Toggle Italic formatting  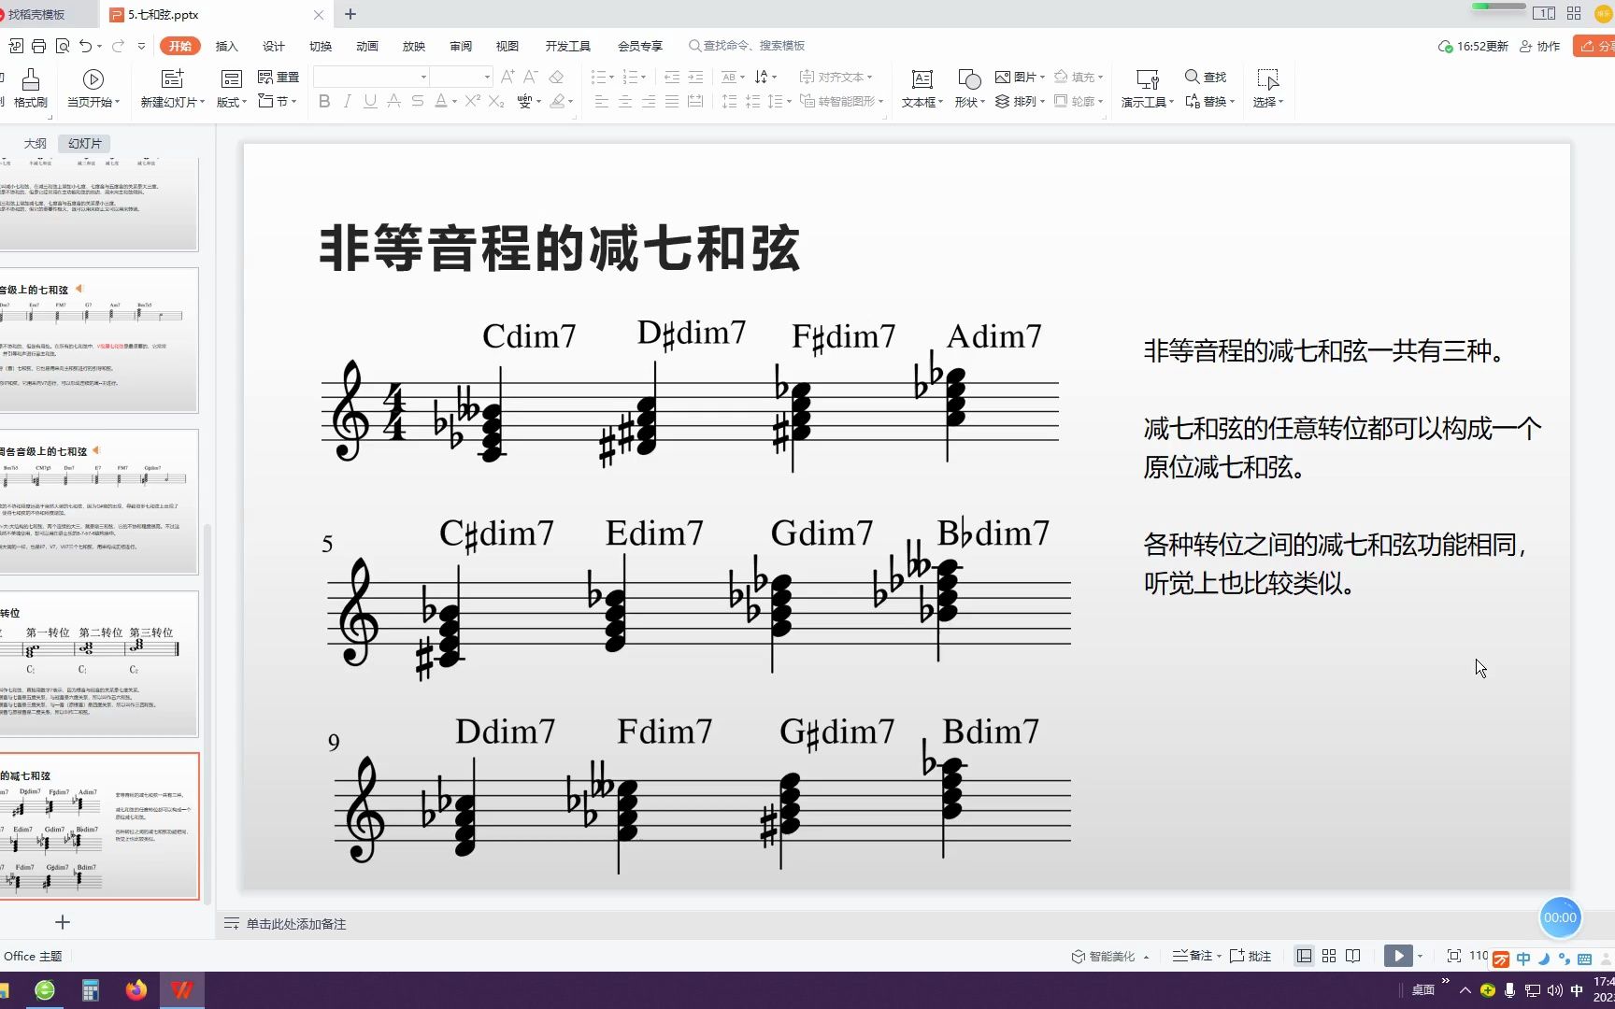347,101
